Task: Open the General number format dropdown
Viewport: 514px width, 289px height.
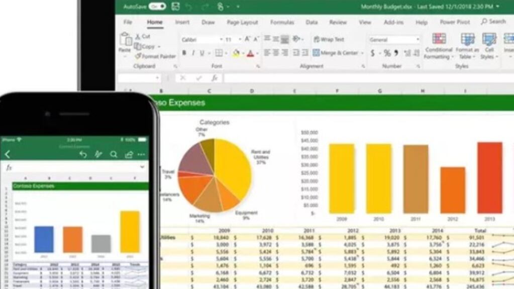Action: [x=394, y=39]
